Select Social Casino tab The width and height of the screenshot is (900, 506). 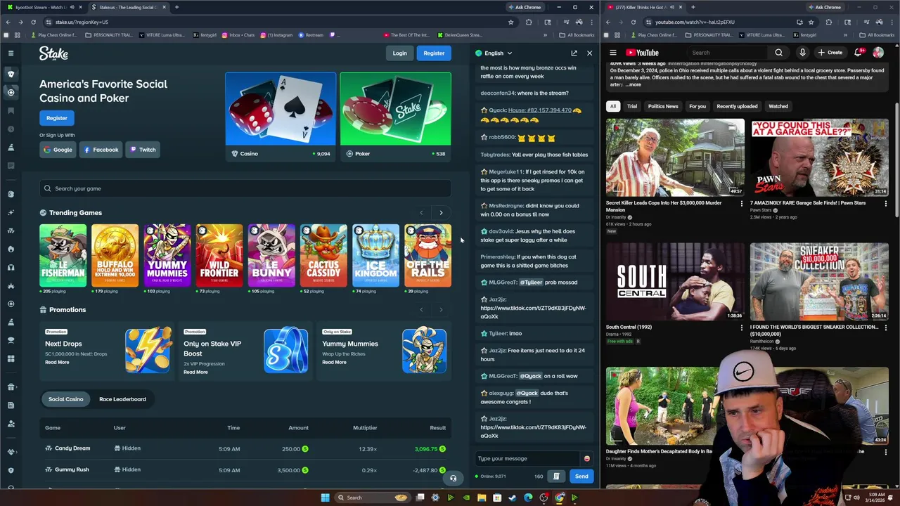(65, 399)
